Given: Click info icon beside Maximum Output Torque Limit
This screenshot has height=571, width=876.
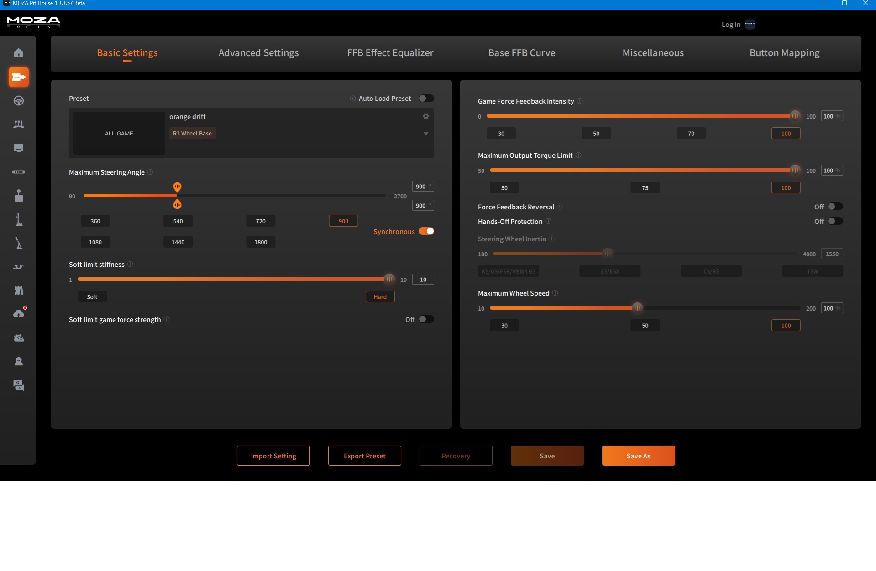Looking at the screenshot, I should [x=578, y=156].
